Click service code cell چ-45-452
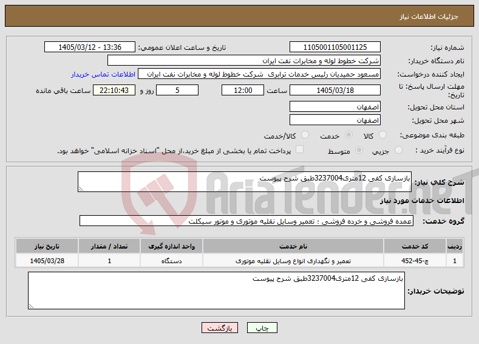The width and height of the screenshot is (479, 344). point(415,261)
